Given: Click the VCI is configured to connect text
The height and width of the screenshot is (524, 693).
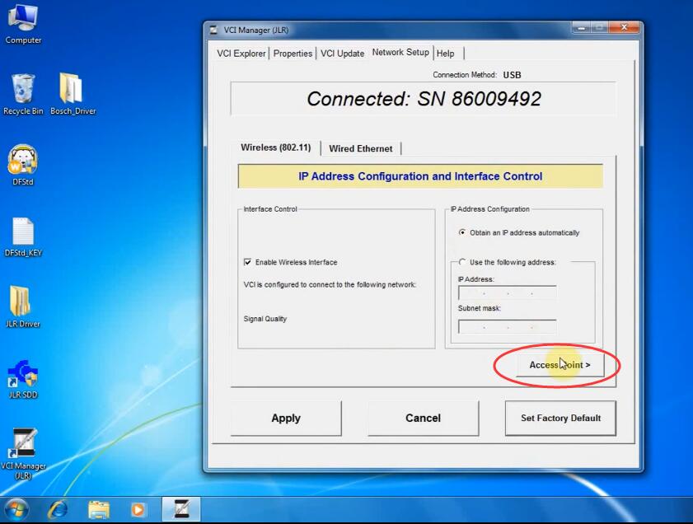Looking at the screenshot, I should tap(330, 284).
